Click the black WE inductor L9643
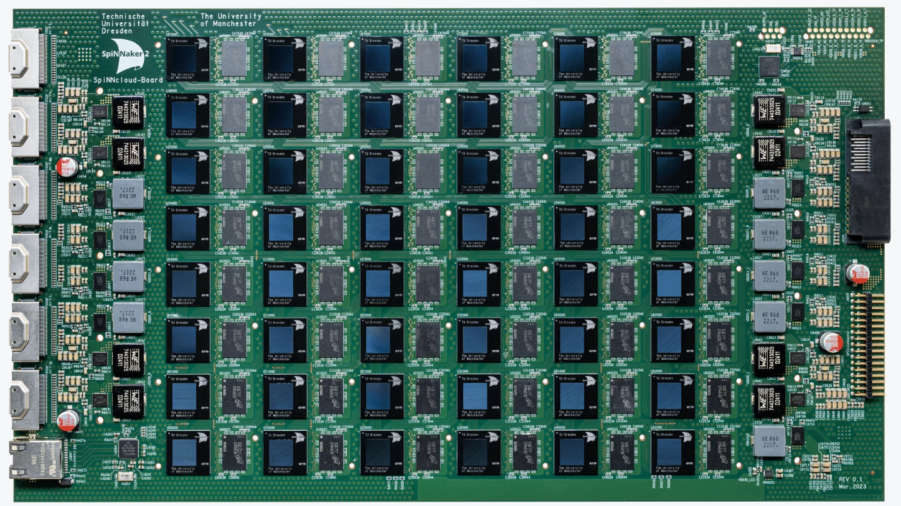The width and height of the screenshot is (901, 506). click(x=768, y=359)
